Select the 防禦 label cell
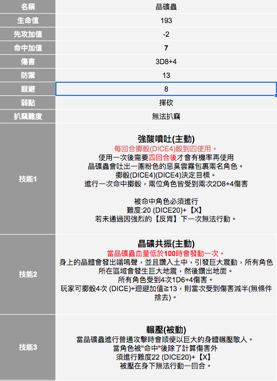 click(x=28, y=75)
